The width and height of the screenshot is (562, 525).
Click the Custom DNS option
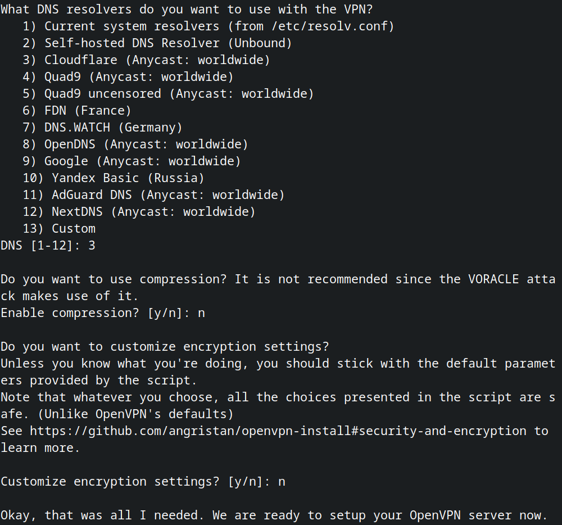pyautogui.click(x=73, y=229)
